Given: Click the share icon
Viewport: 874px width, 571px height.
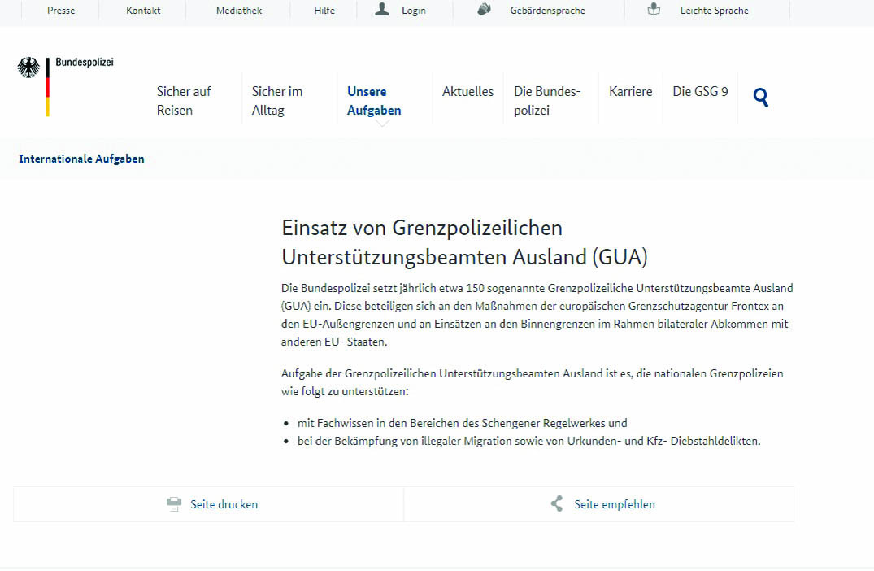Looking at the screenshot, I should pos(557,504).
